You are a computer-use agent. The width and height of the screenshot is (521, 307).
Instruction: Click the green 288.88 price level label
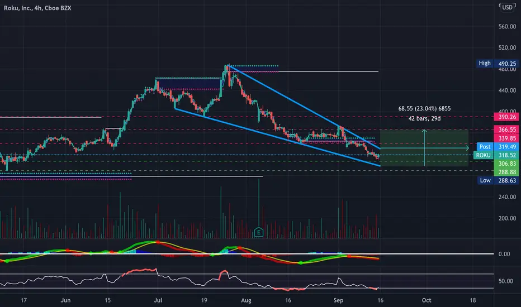pos(506,172)
